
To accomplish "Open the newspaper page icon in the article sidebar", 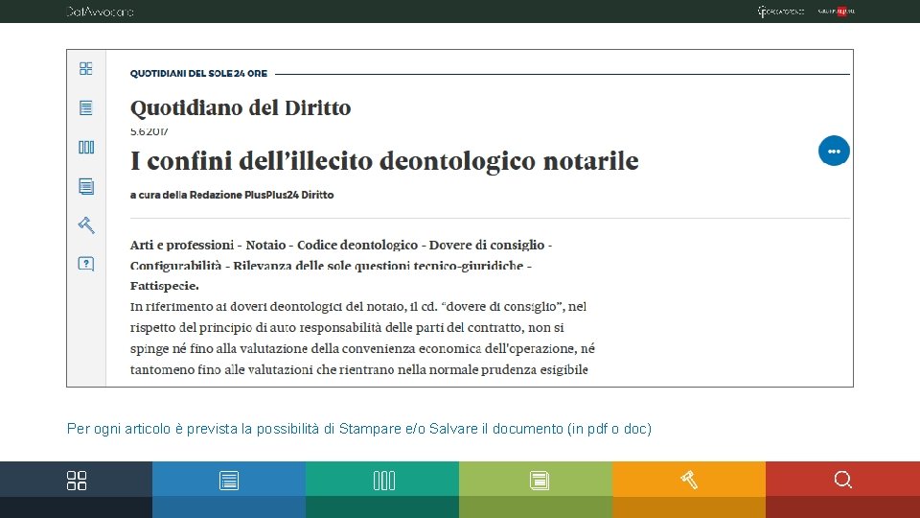I will [x=85, y=186].
